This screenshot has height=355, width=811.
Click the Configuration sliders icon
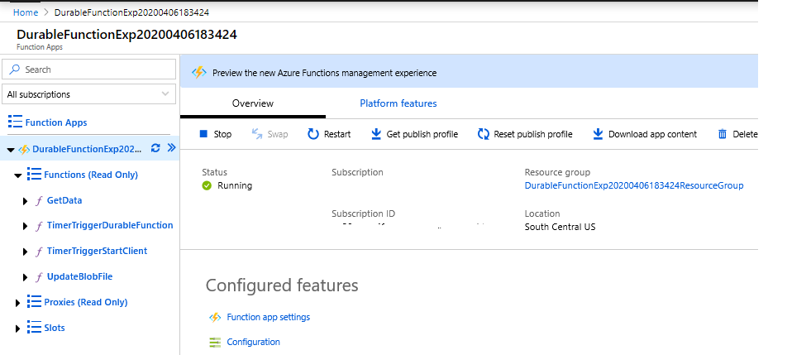click(215, 342)
